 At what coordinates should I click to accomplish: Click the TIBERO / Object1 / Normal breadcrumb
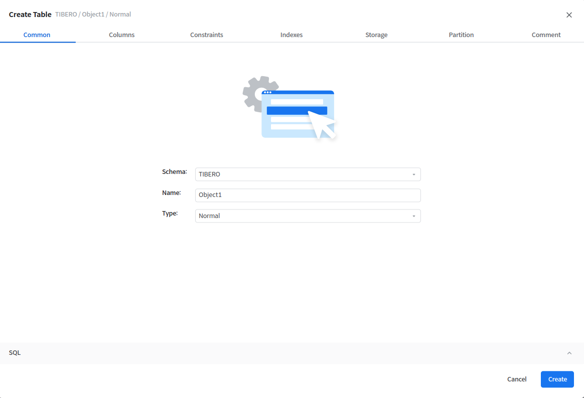93,15
